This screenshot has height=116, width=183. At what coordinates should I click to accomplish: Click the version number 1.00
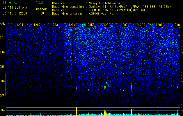pos(39,3)
